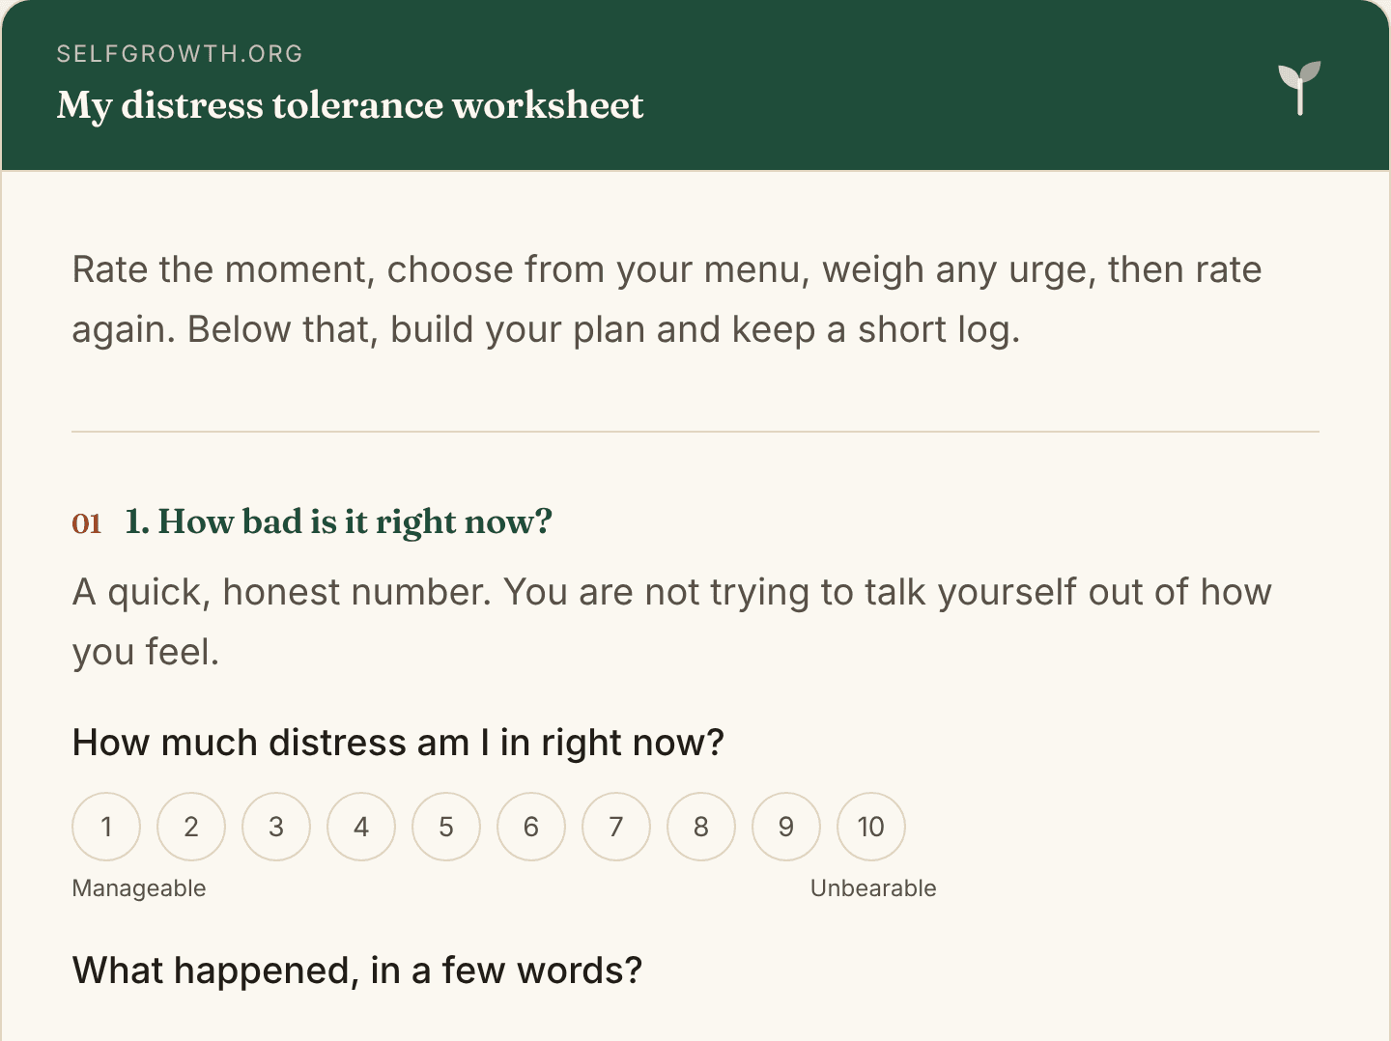Click 'How much distress am I in right now?'
1391x1041 pixels.
coord(398,743)
